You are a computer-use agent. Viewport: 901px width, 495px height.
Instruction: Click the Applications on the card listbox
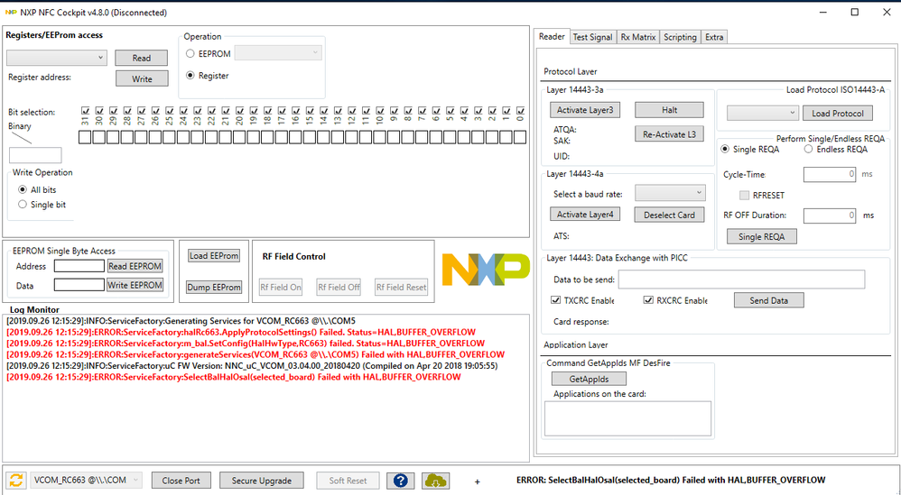[x=627, y=418]
